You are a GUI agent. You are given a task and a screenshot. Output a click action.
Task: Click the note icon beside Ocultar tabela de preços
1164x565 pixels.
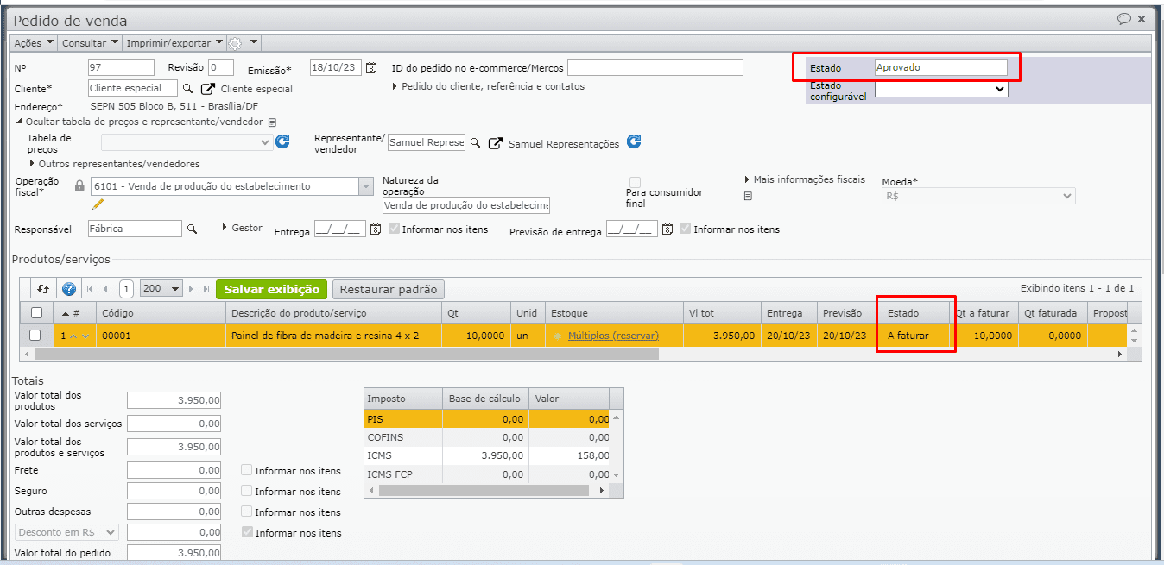pos(271,122)
